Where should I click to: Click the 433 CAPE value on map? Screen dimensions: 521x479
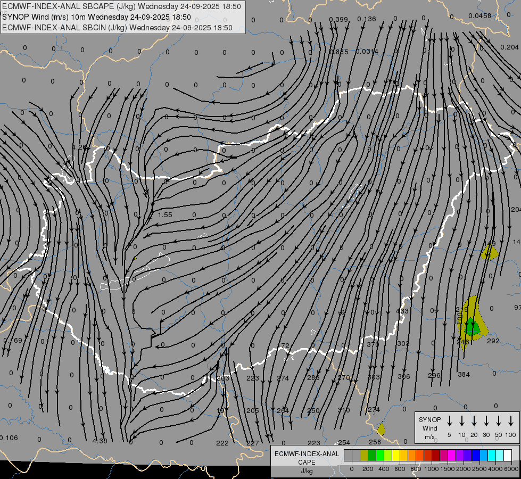tap(402, 311)
